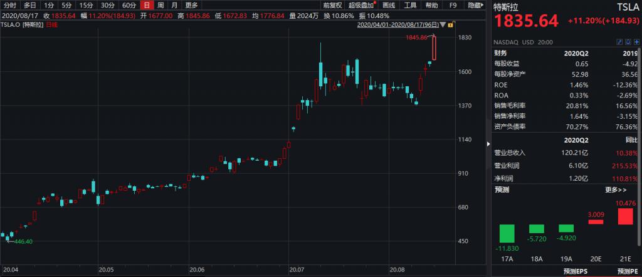Select the 60分 period tab

(129, 5)
